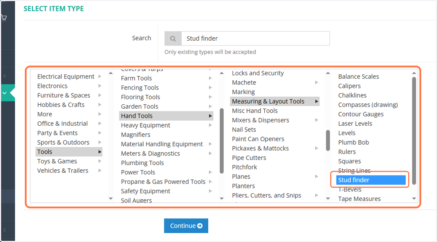Image resolution: width=437 pixels, height=242 pixels.
Task: Click the magnifier search icon
Action: [173, 39]
